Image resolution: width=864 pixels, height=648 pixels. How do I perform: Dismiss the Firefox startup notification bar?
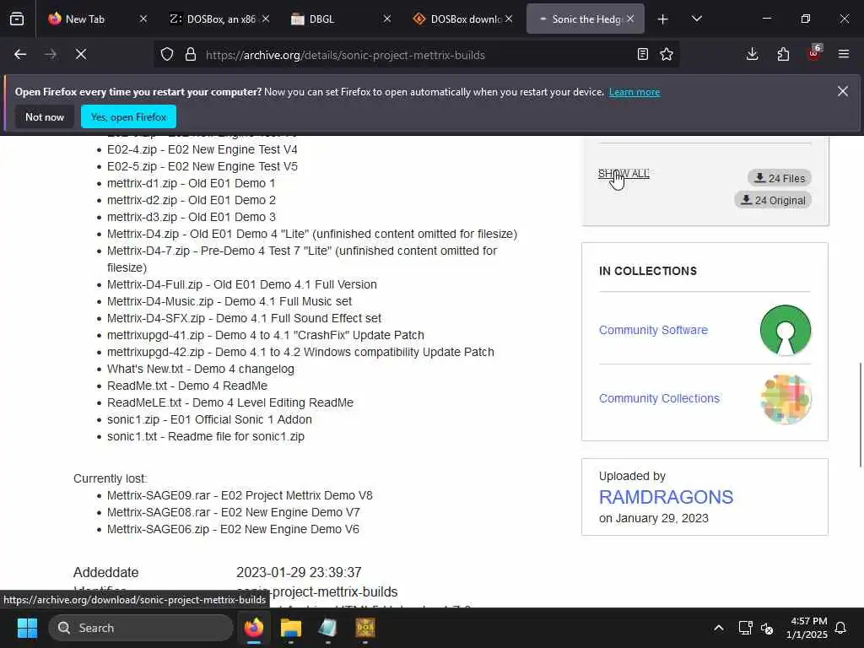coord(843,91)
